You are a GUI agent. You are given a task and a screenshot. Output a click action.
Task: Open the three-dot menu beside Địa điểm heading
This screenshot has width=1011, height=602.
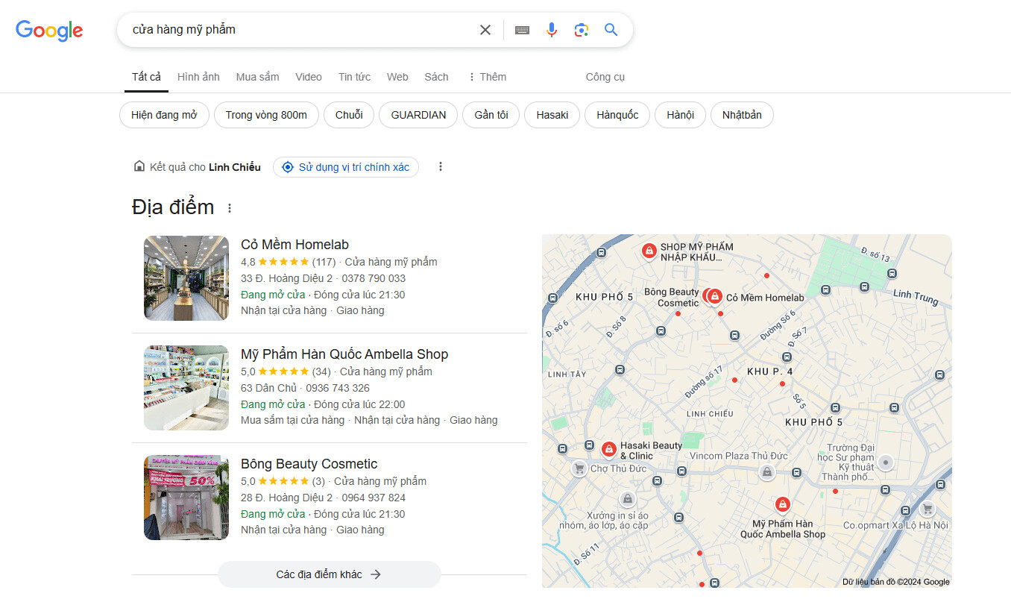pos(230,208)
